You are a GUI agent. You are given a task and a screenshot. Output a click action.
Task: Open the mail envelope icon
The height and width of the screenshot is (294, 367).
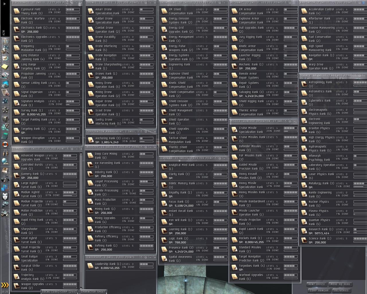5,58
